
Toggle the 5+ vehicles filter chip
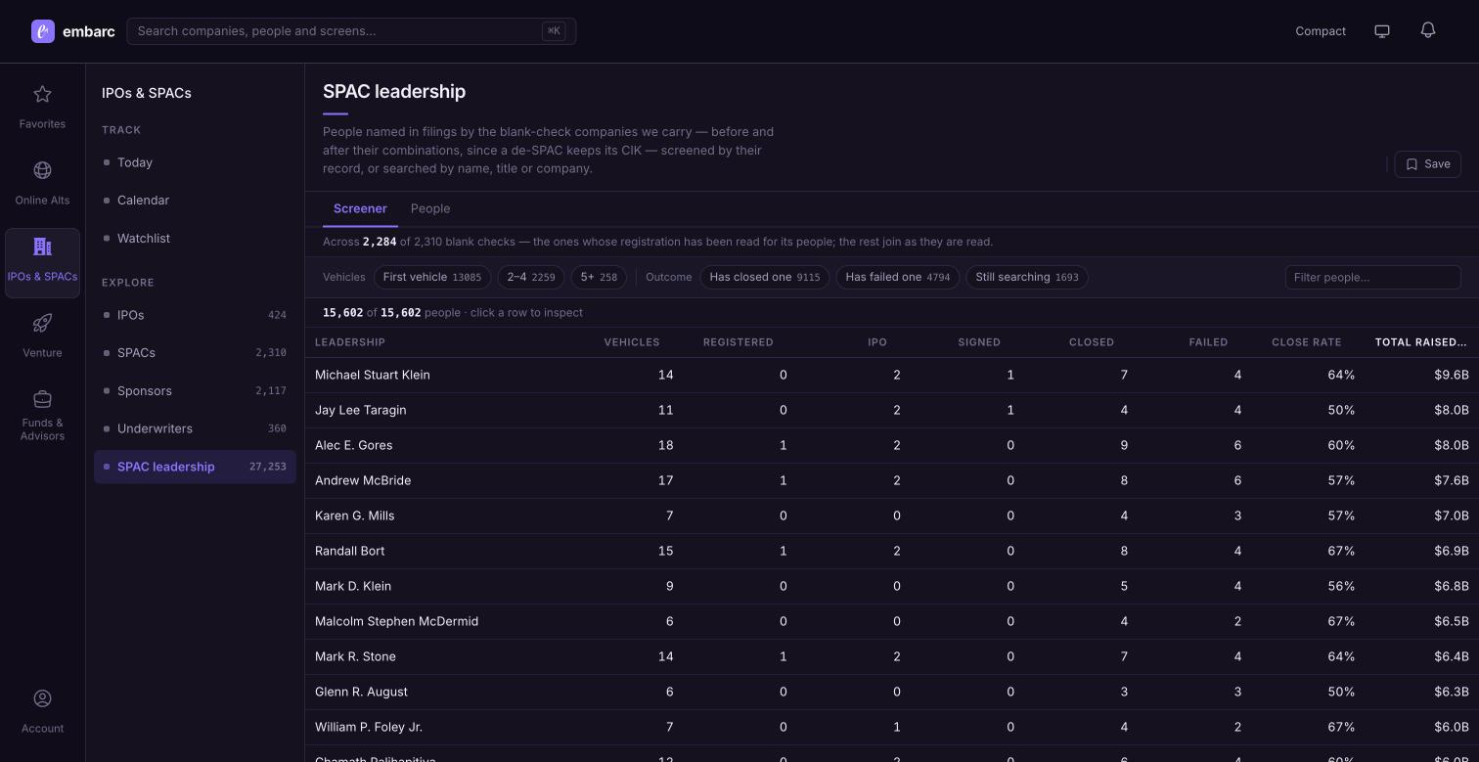[599, 277]
